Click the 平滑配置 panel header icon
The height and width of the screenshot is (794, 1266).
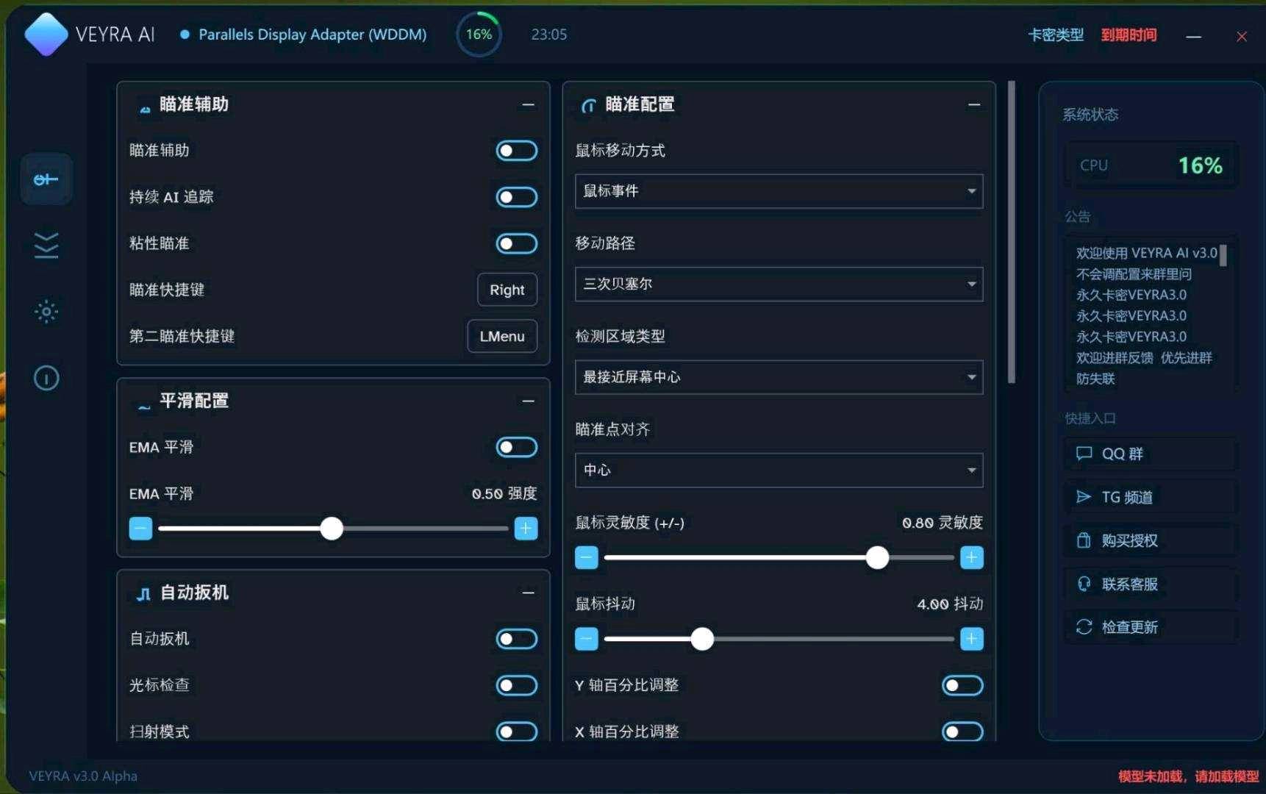coord(144,405)
